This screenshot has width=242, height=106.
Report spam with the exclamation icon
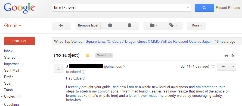pyautogui.click(x=110, y=25)
